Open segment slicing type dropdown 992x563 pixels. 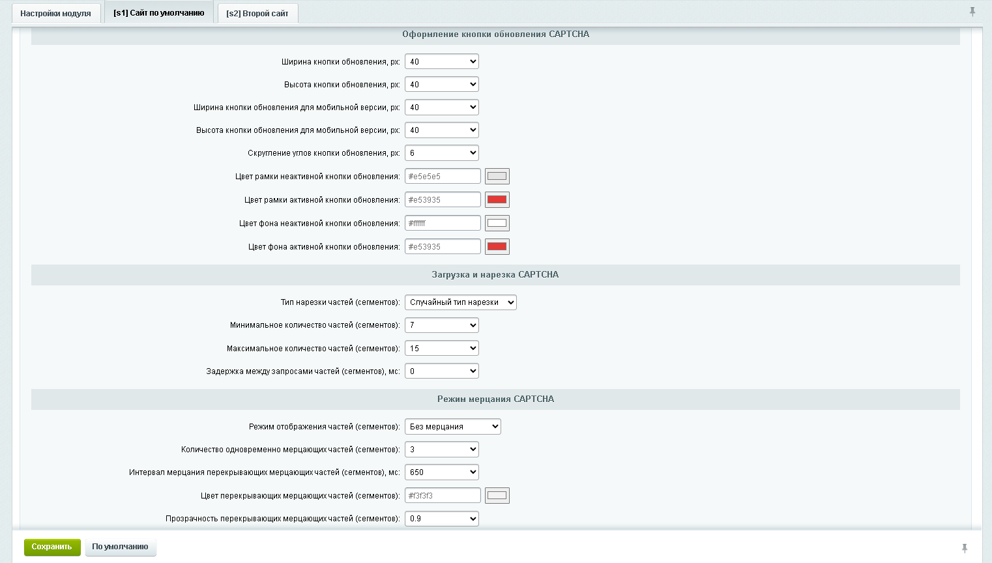point(461,302)
